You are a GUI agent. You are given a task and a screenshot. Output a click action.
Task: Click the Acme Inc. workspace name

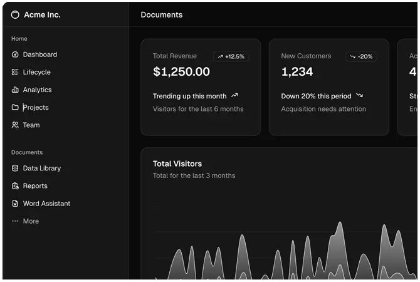42,14
